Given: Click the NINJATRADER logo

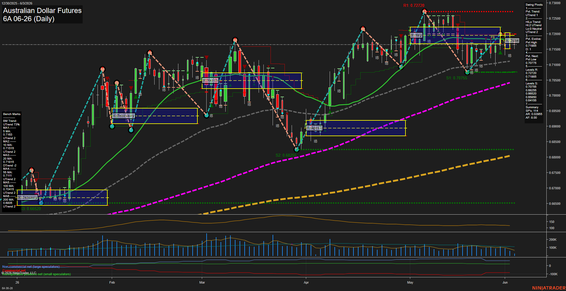Looking at the screenshot, I should pyautogui.click(x=549, y=288).
